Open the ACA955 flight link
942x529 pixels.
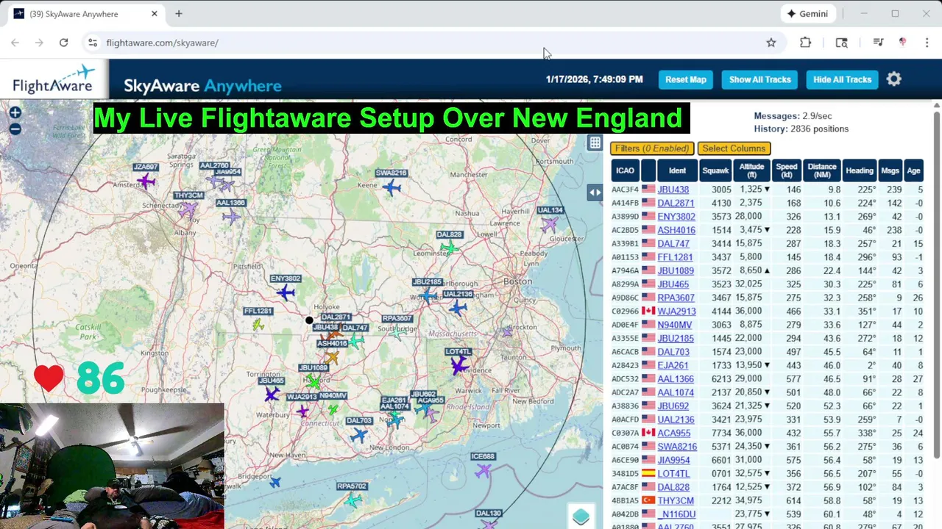(673, 433)
